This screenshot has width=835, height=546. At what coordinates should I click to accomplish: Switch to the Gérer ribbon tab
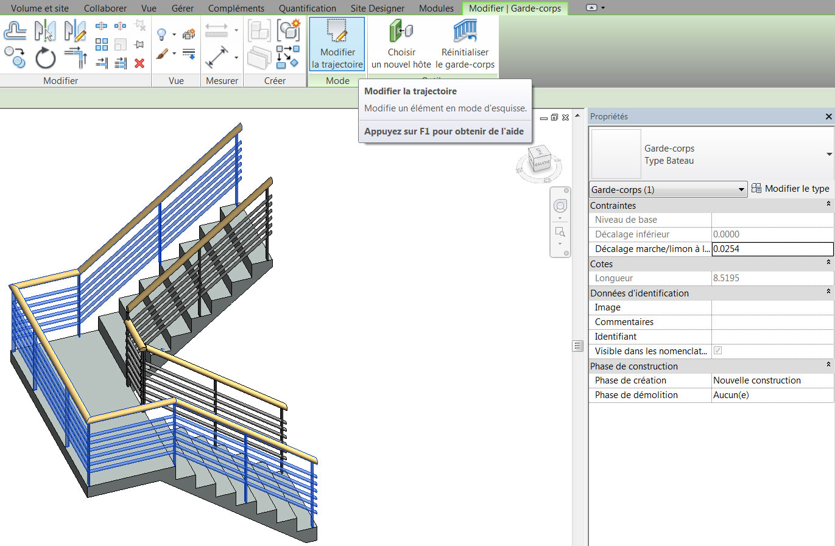point(183,8)
